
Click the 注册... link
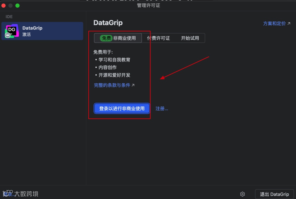coord(162,109)
